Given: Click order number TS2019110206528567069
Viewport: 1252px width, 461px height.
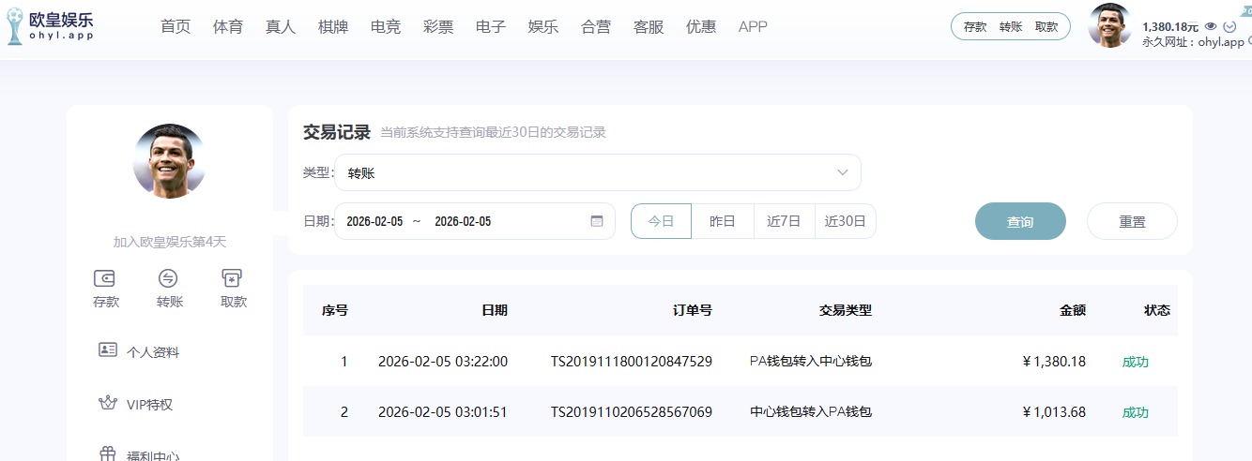Looking at the screenshot, I should 631,411.
